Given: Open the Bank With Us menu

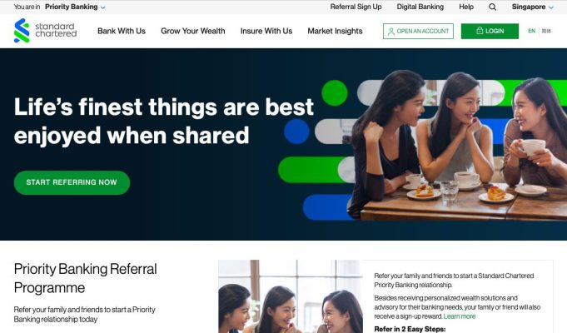Looking at the screenshot, I should (x=122, y=31).
